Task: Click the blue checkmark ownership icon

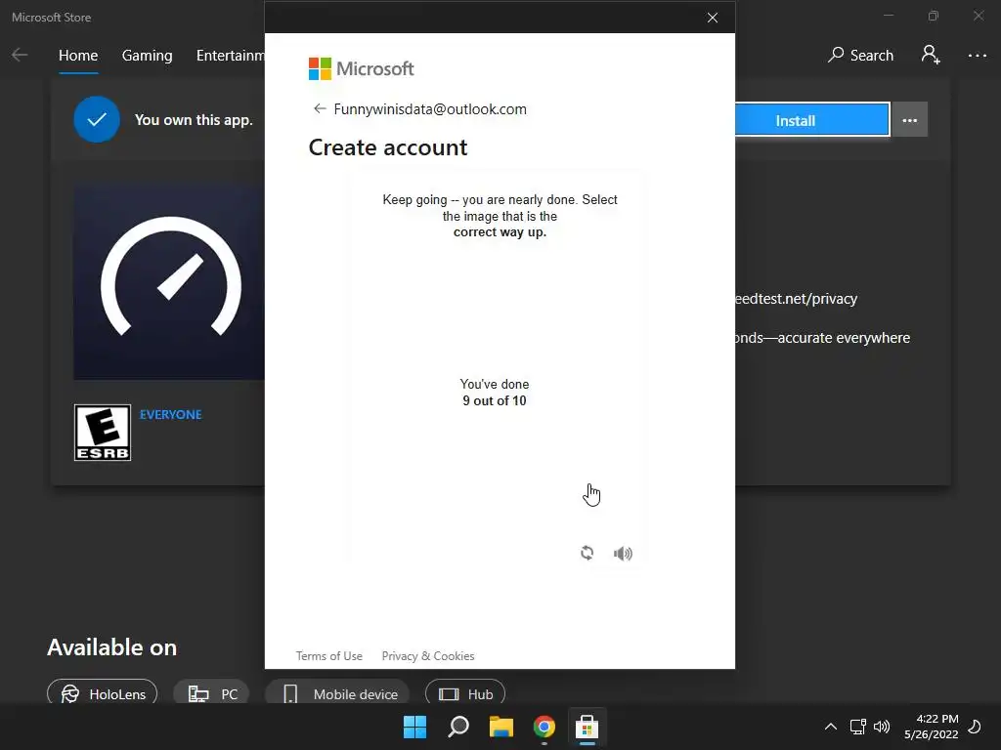Action: coord(97,119)
